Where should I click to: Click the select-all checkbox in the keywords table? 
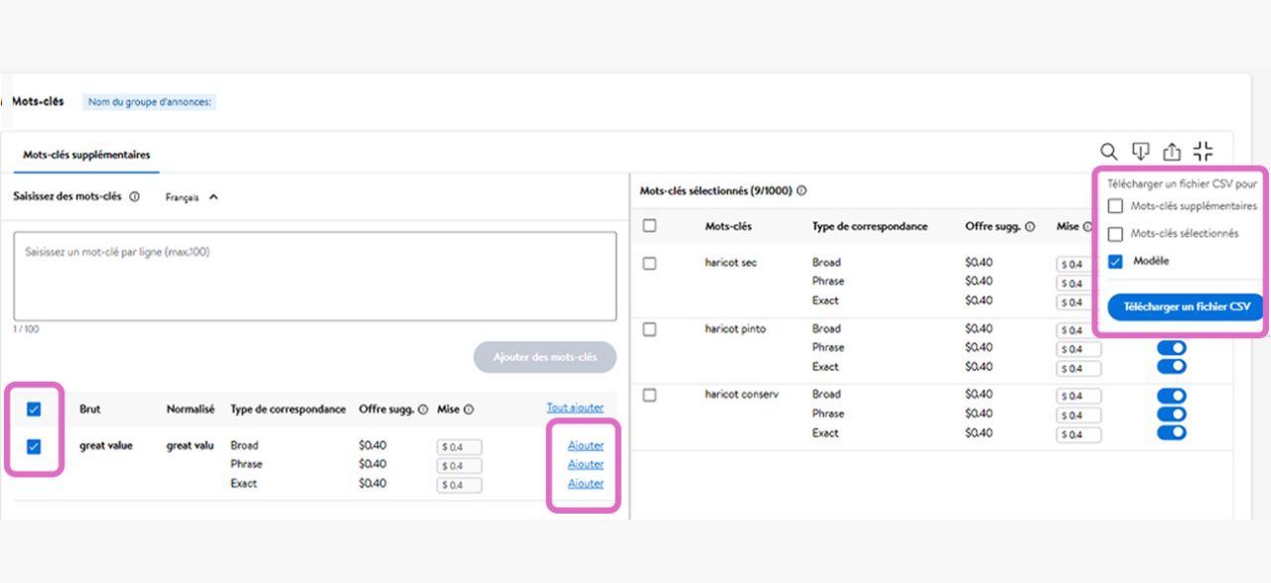click(x=32, y=408)
